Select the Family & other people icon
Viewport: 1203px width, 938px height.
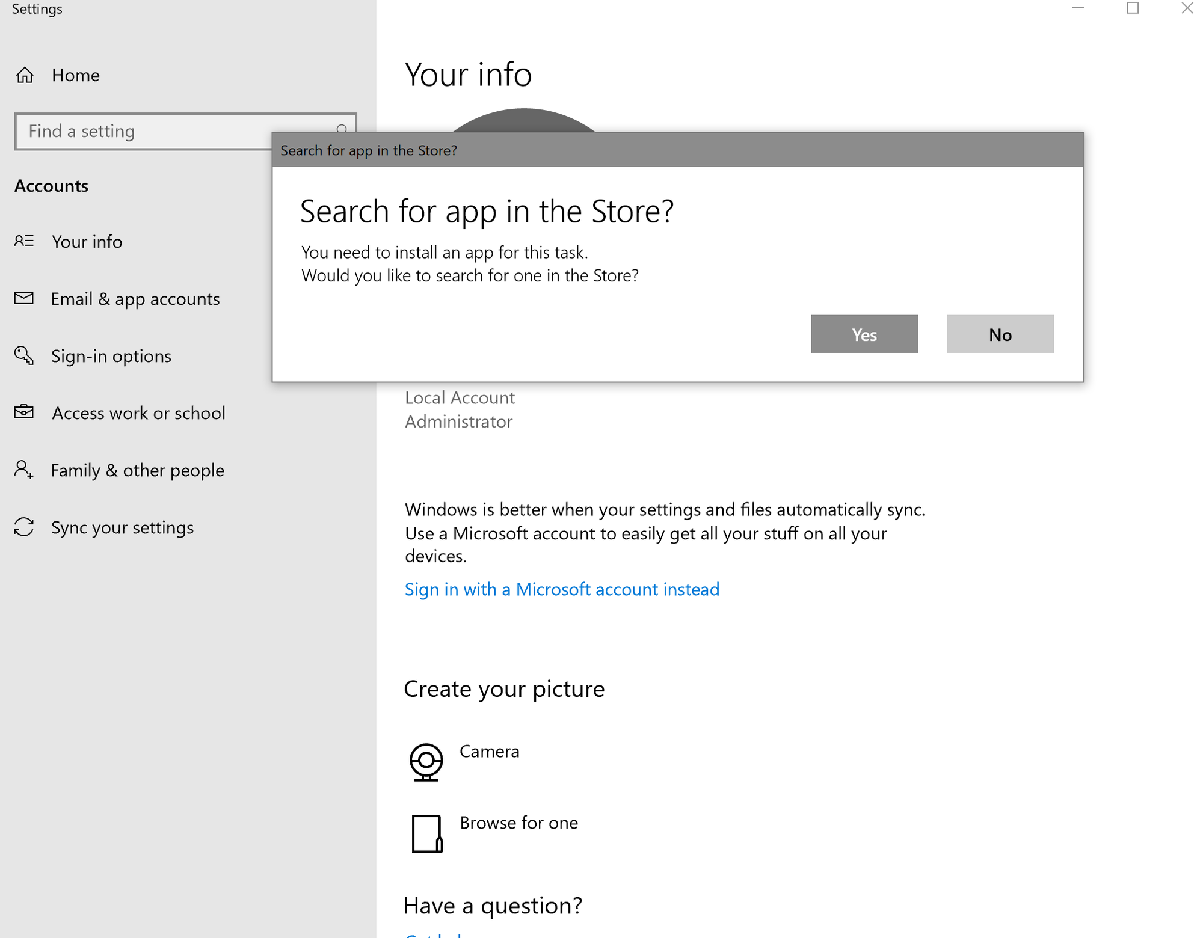[24, 470]
